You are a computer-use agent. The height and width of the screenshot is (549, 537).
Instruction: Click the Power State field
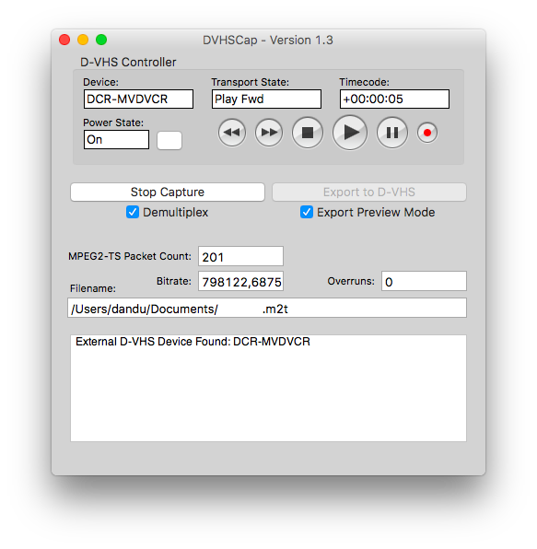(x=116, y=140)
